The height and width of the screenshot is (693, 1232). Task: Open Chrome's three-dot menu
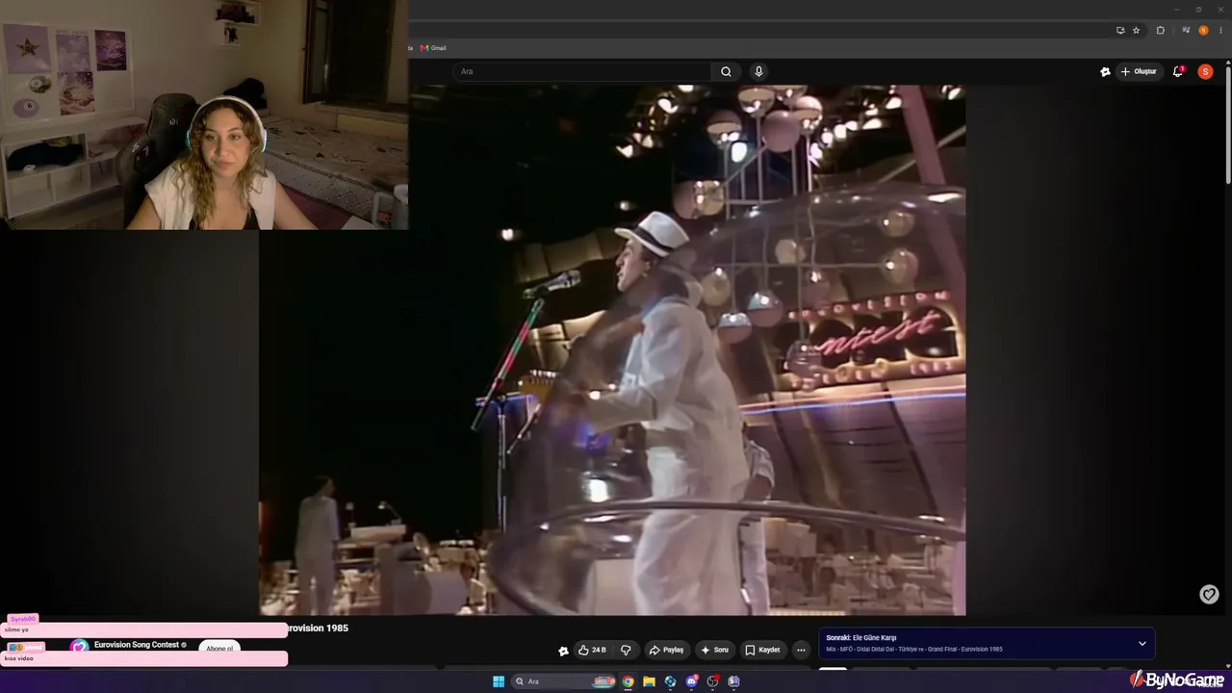pyautogui.click(x=1219, y=30)
